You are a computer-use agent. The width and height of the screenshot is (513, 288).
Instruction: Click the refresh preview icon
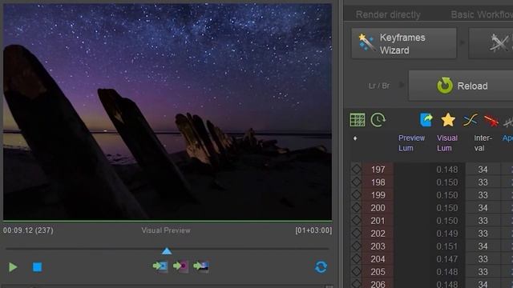pos(321,266)
